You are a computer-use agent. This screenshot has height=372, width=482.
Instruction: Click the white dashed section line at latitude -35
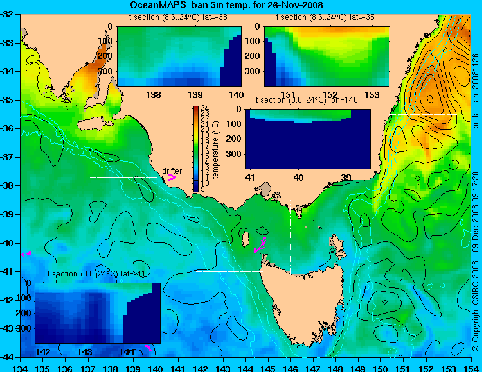[x=424, y=114]
